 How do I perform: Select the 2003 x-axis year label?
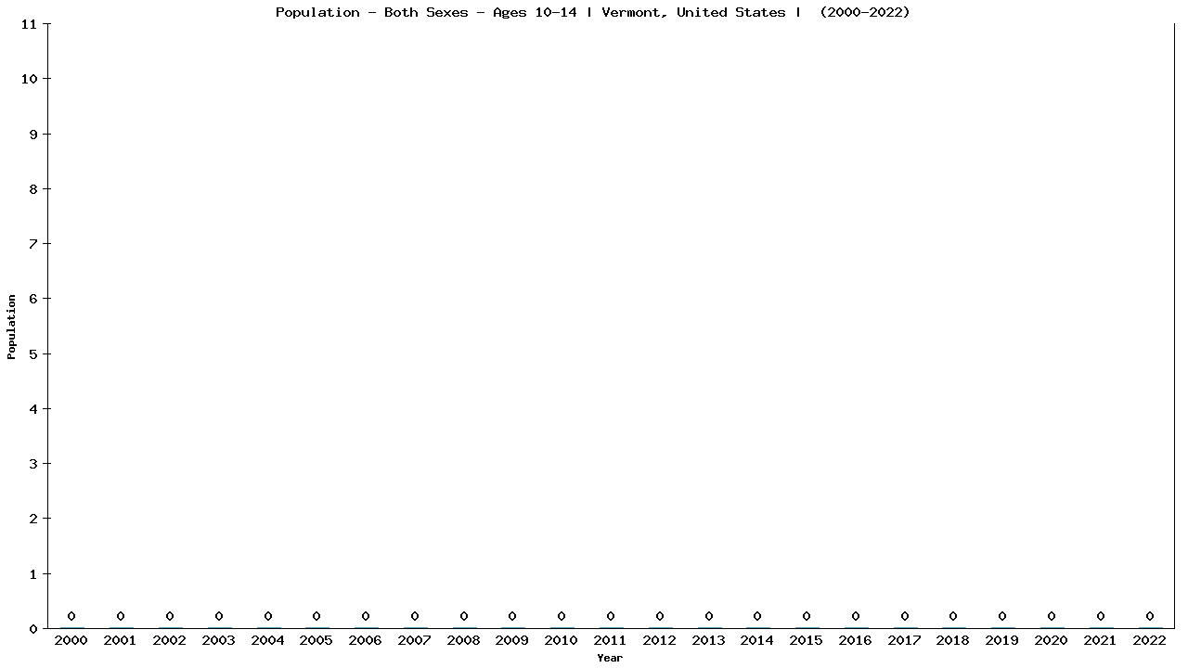coord(219,640)
